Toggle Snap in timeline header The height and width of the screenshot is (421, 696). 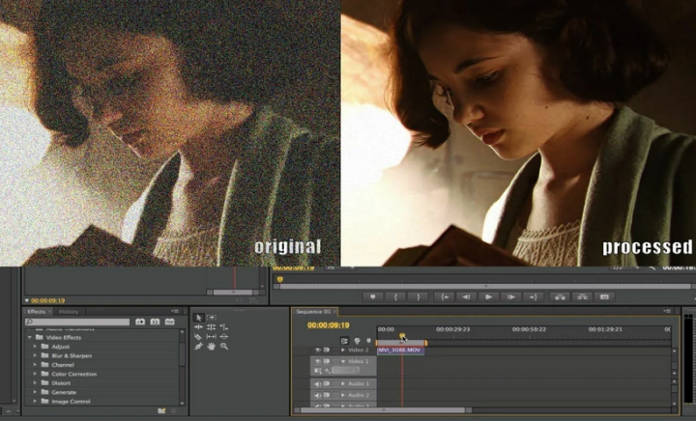pyautogui.click(x=344, y=341)
